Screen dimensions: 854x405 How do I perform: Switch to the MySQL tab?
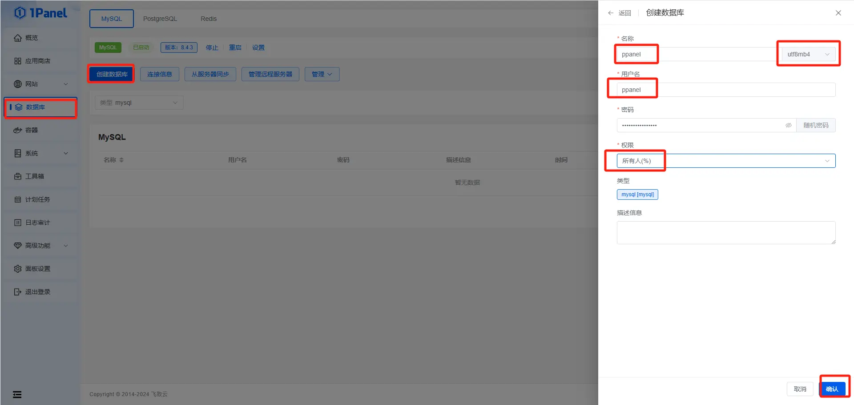click(x=111, y=19)
